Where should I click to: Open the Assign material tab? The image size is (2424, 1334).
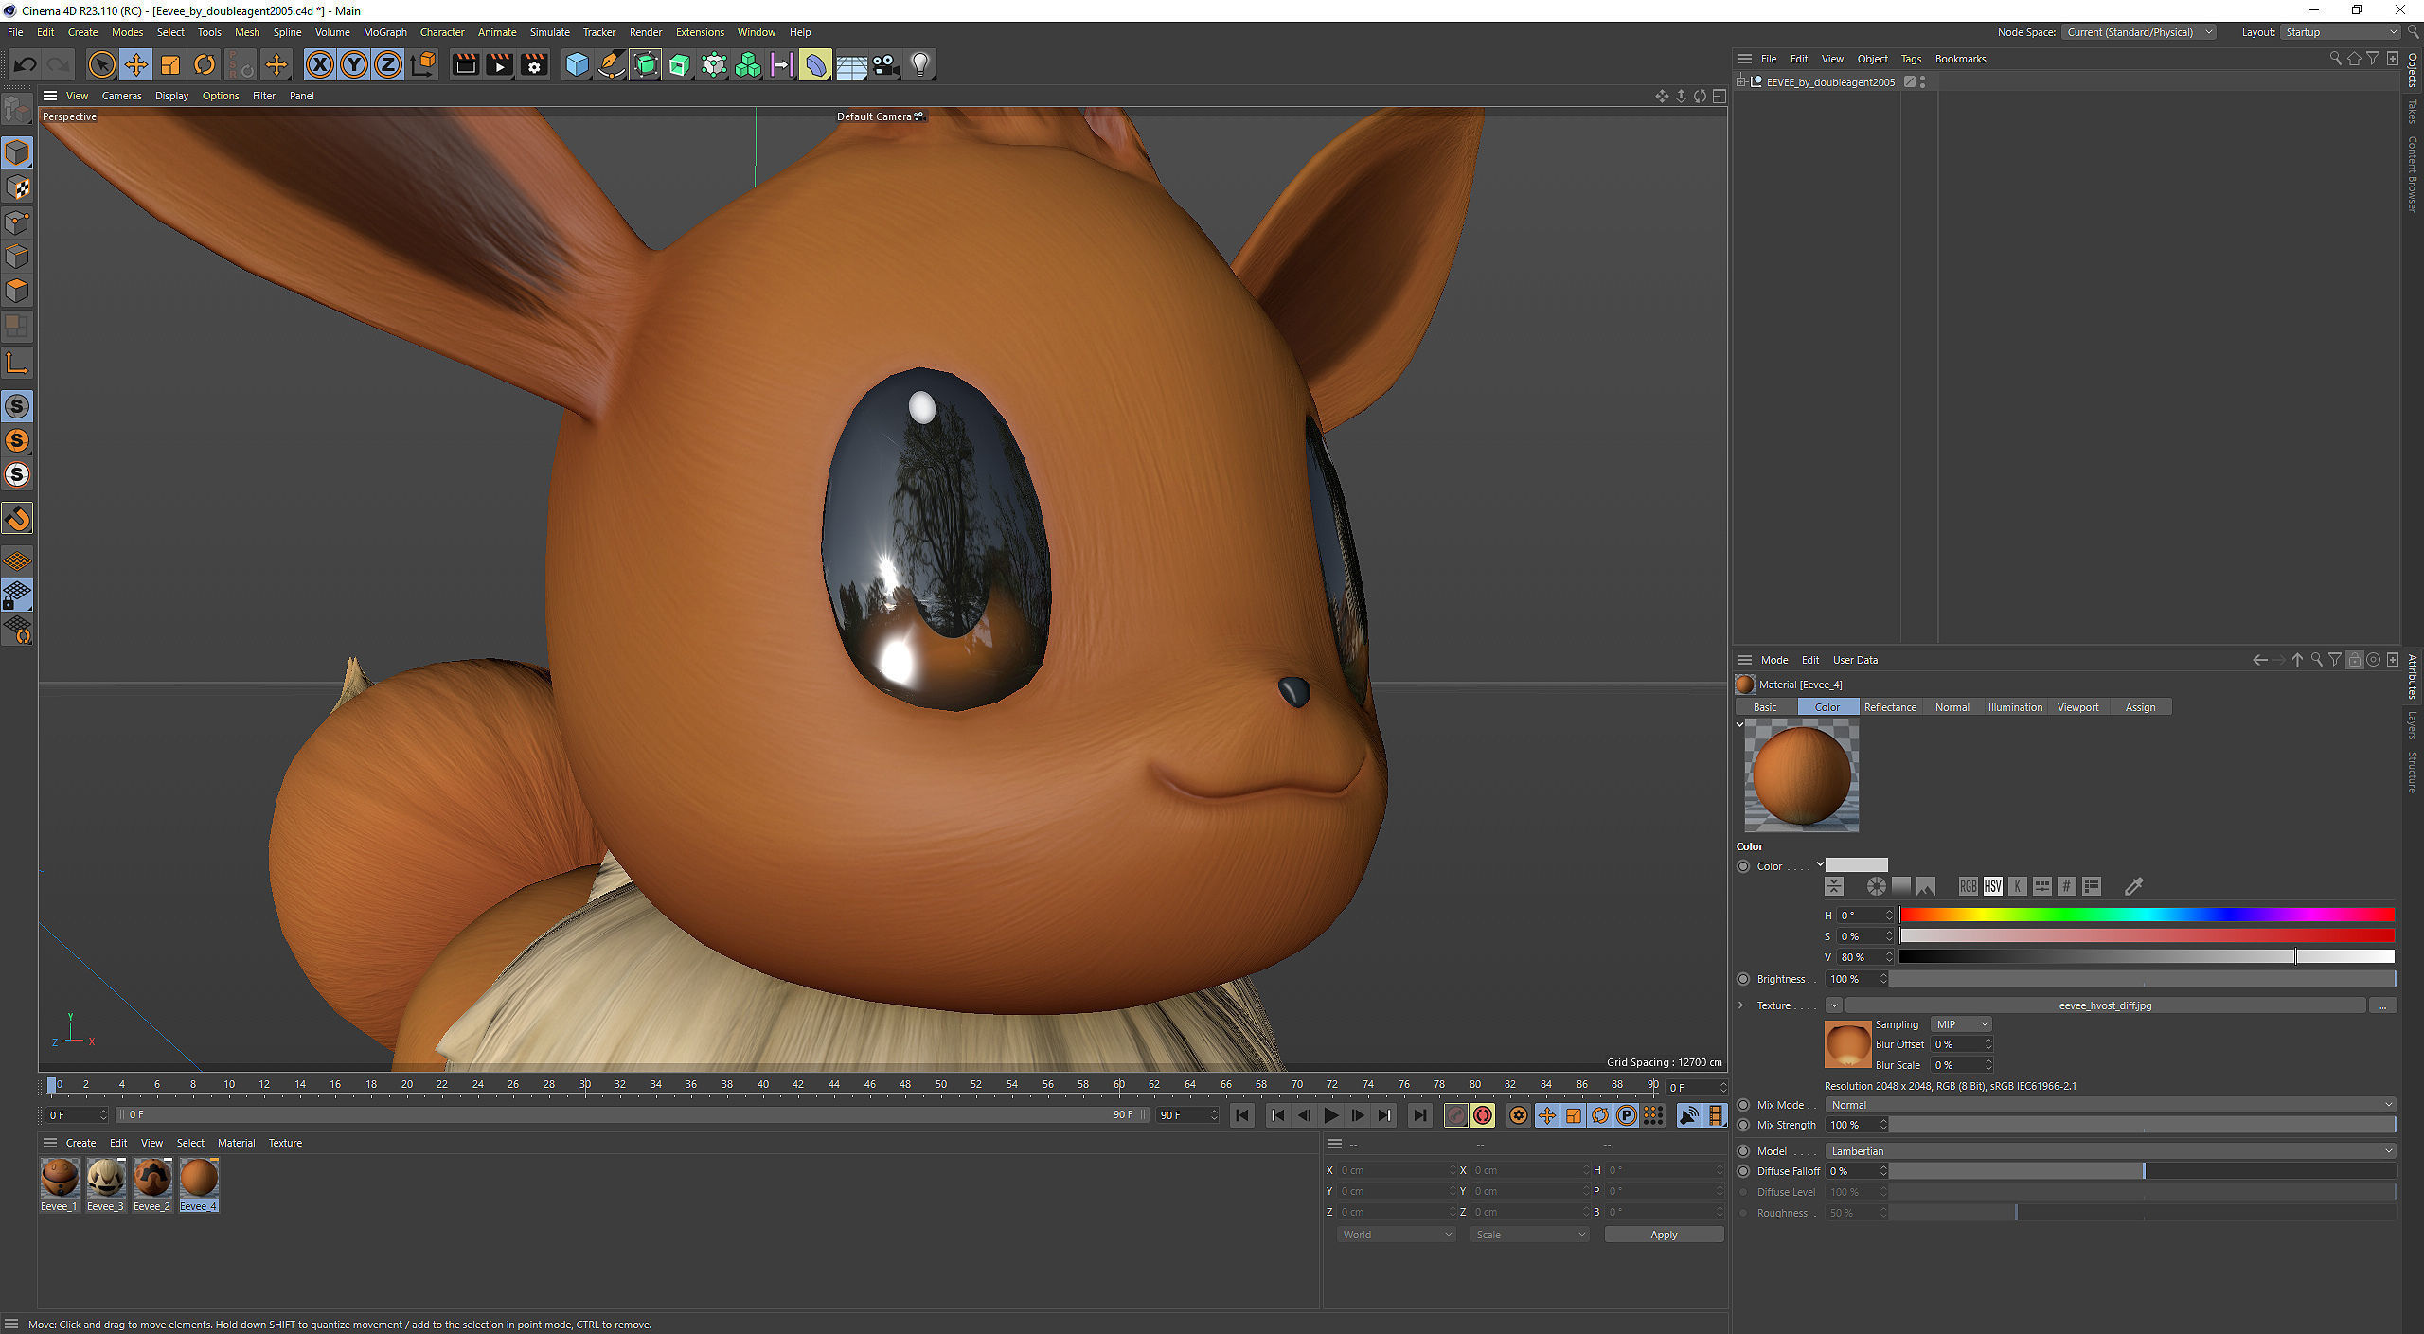[2140, 707]
